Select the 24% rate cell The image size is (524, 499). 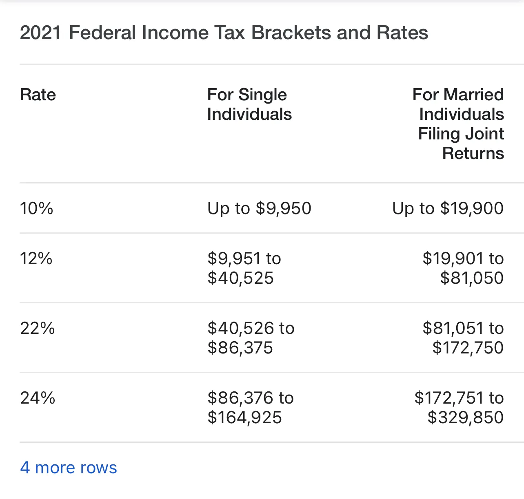[x=38, y=398]
